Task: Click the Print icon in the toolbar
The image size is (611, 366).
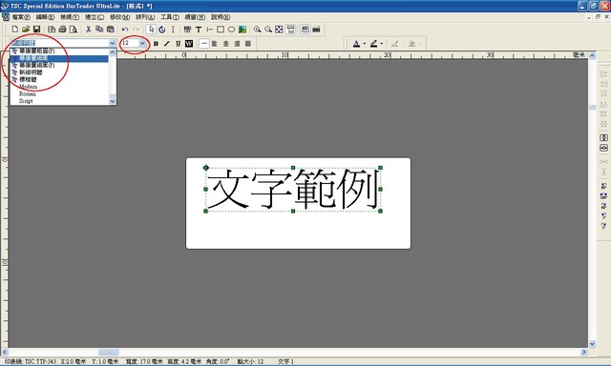Action: [62, 30]
